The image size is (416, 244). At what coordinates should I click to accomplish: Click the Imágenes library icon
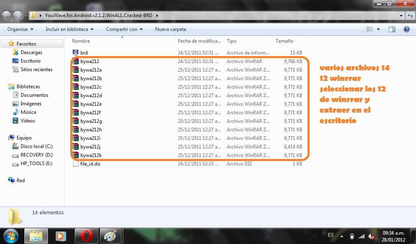pyautogui.click(x=16, y=104)
